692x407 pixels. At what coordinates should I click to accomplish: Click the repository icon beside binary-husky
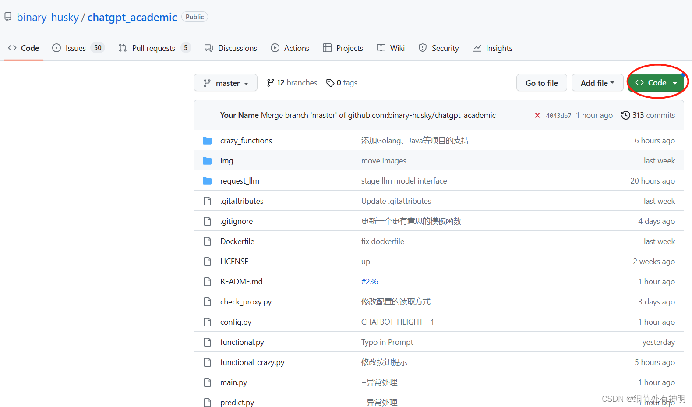pyautogui.click(x=8, y=17)
